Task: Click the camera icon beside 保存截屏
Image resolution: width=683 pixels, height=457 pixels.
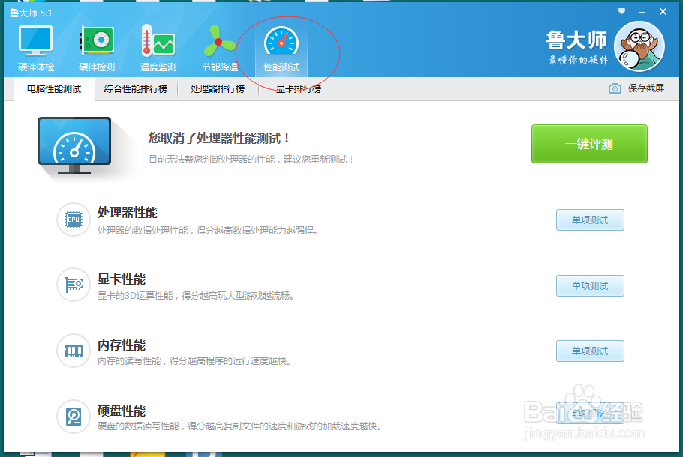Action: point(615,88)
